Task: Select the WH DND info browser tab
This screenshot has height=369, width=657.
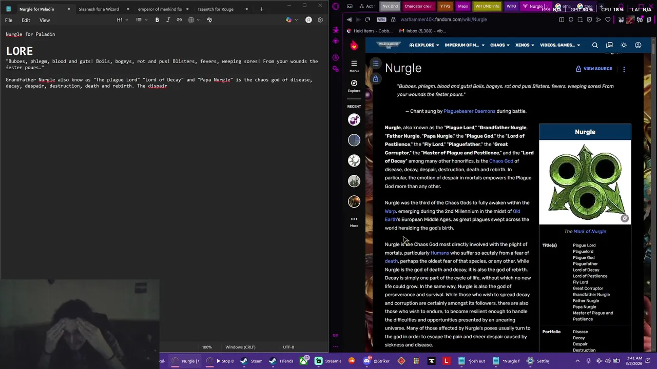Action: pyautogui.click(x=487, y=6)
